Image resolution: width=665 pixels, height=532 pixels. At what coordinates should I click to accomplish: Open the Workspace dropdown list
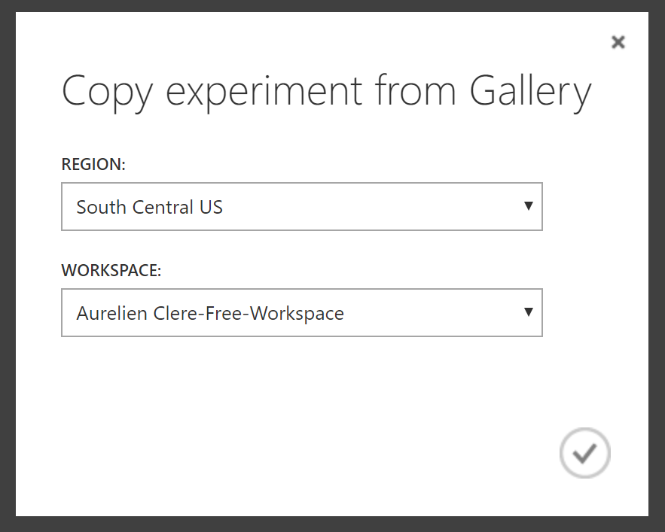302,313
